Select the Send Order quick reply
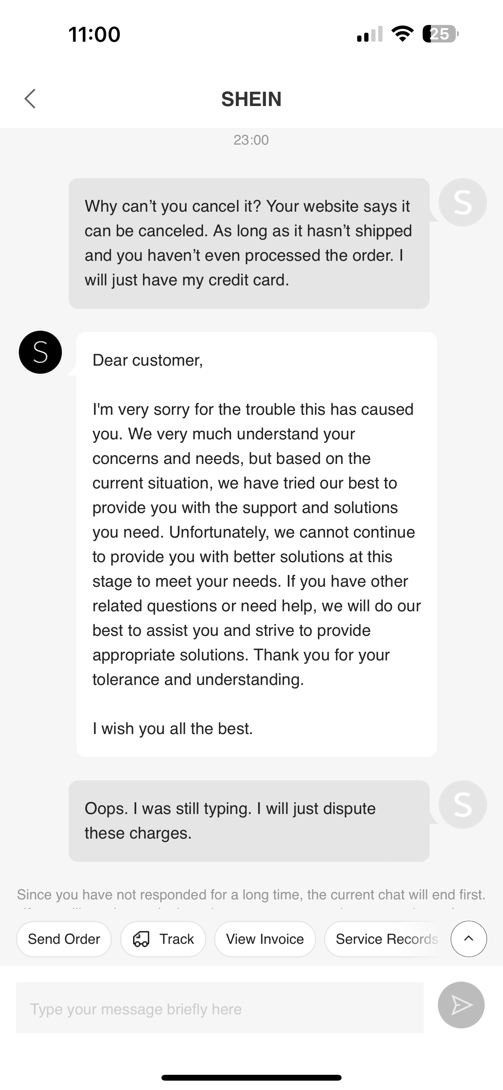Screen dimensions: 503x1090 64,939
